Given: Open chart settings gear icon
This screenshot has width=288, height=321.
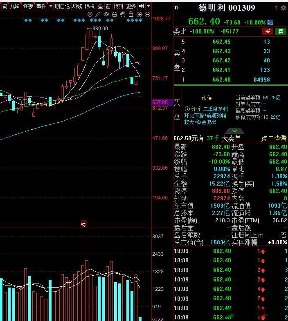Looking at the screenshot, I should coord(90,14).
